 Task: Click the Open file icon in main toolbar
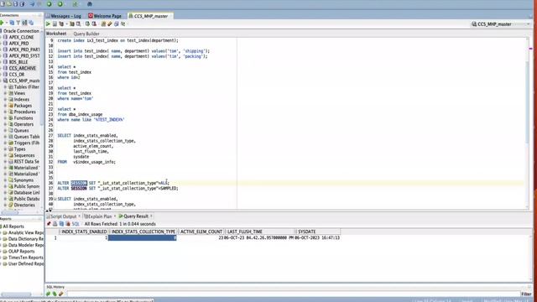(x=9, y=4)
